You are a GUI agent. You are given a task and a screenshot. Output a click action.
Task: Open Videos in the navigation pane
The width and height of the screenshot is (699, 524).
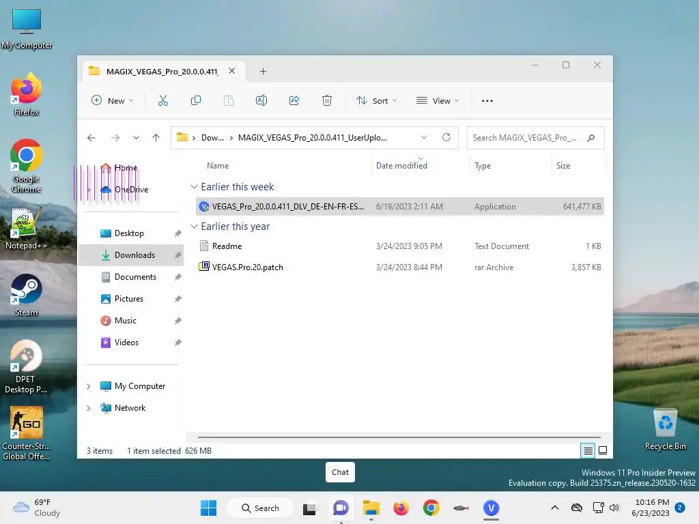(x=131, y=343)
